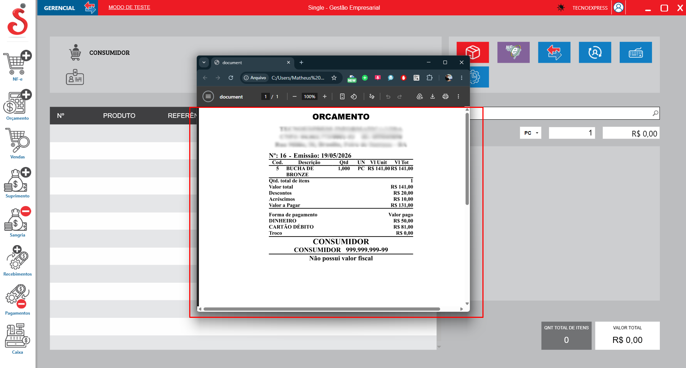
Task: Close the document browser tab
Action: point(289,62)
